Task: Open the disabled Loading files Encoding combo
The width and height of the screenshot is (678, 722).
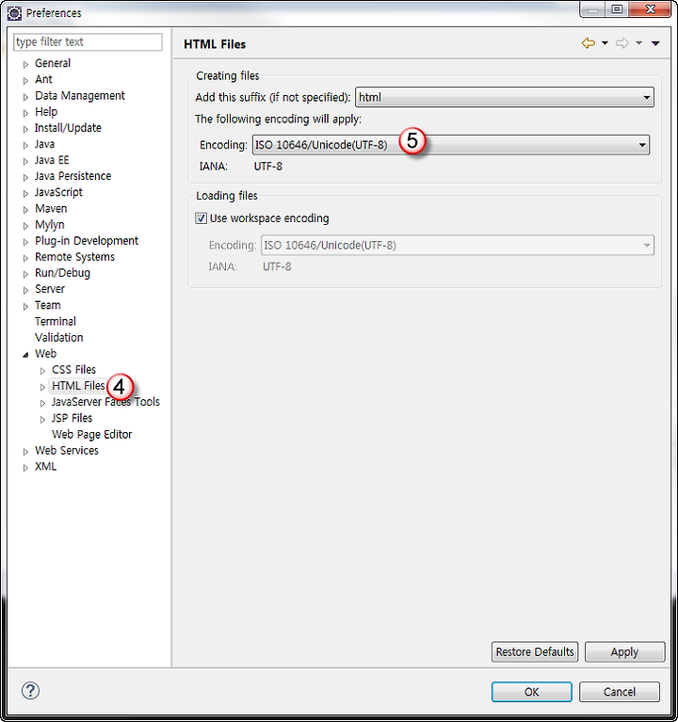Action: tap(458, 245)
